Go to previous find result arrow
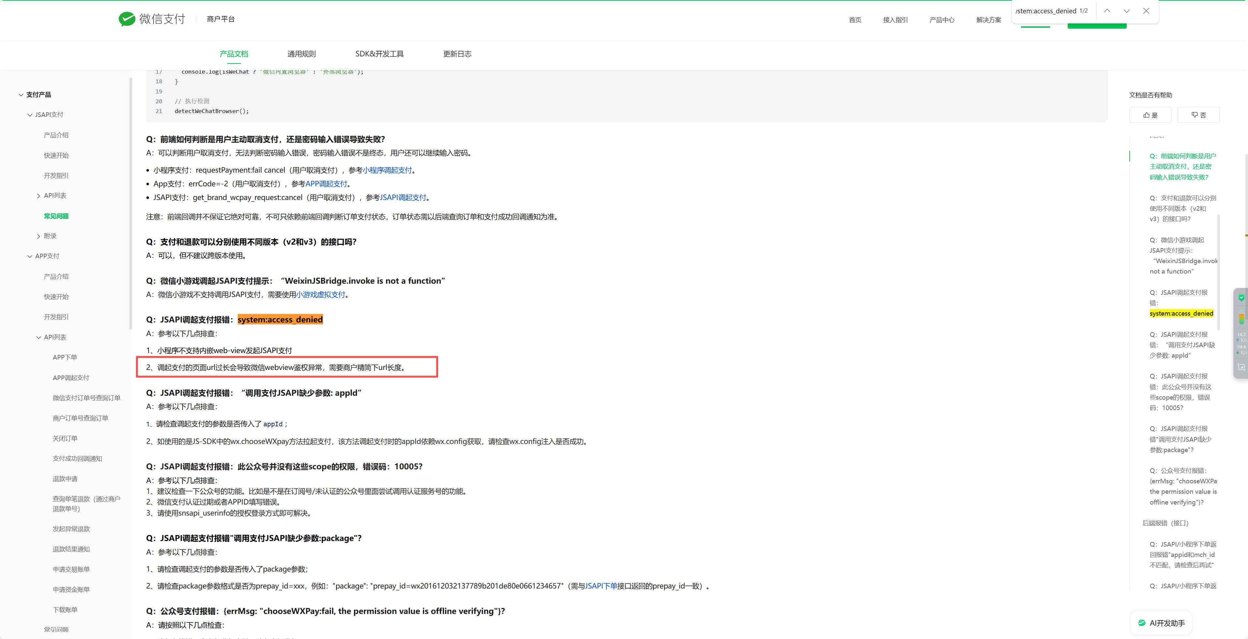The height and width of the screenshot is (639, 1248). [x=1107, y=11]
